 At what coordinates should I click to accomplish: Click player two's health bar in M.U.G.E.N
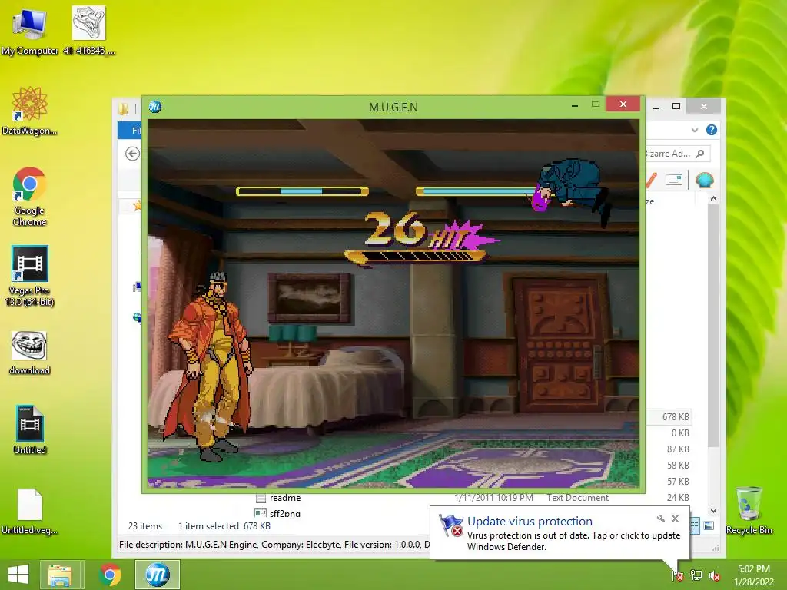point(476,191)
